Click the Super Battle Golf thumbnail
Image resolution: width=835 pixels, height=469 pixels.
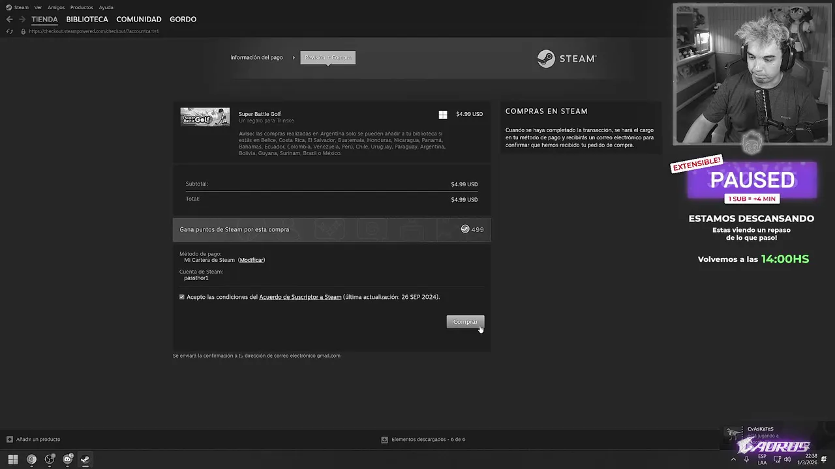tap(205, 117)
